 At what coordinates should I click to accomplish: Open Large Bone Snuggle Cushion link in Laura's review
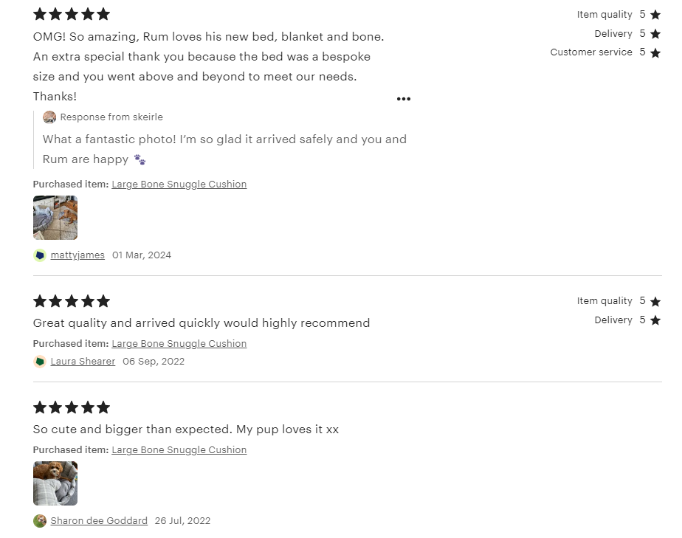click(x=179, y=344)
